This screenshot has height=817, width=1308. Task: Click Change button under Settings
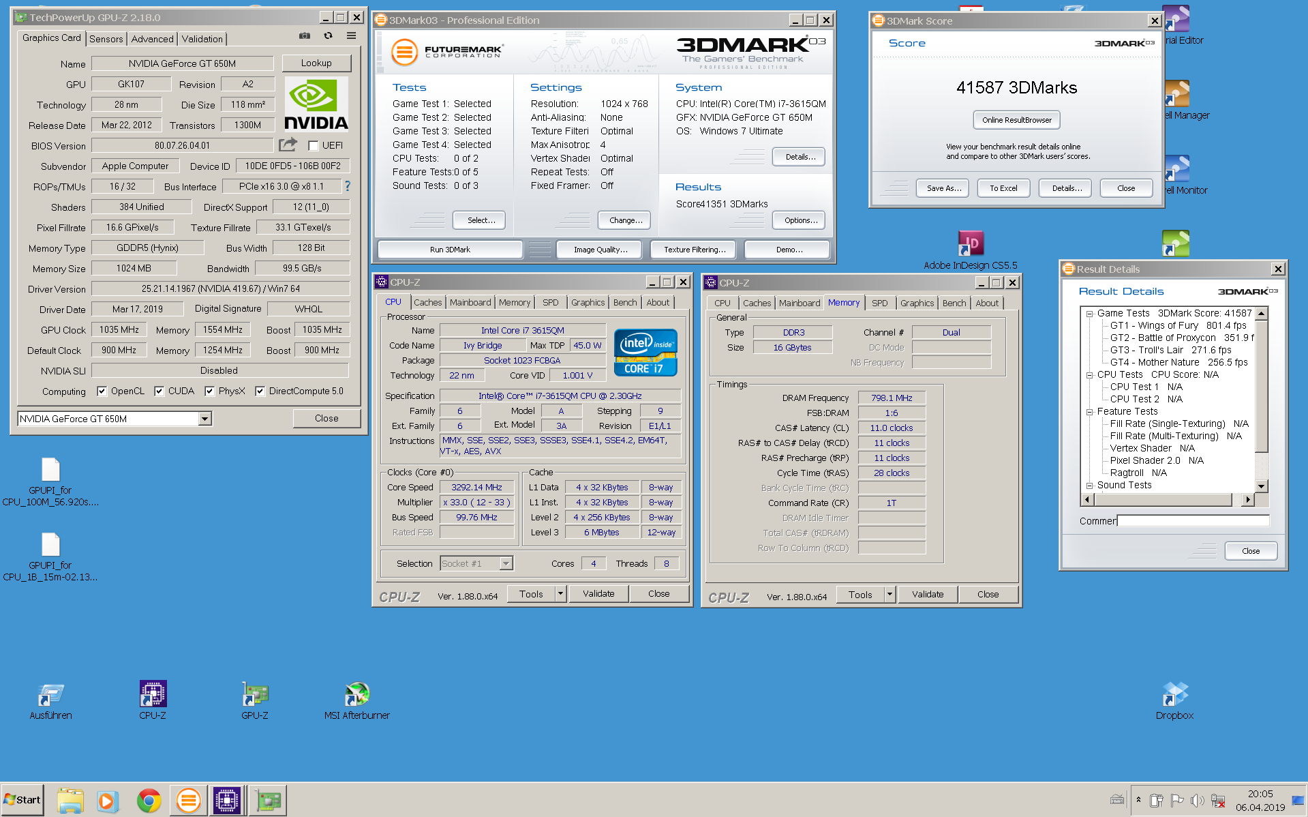click(x=626, y=220)
